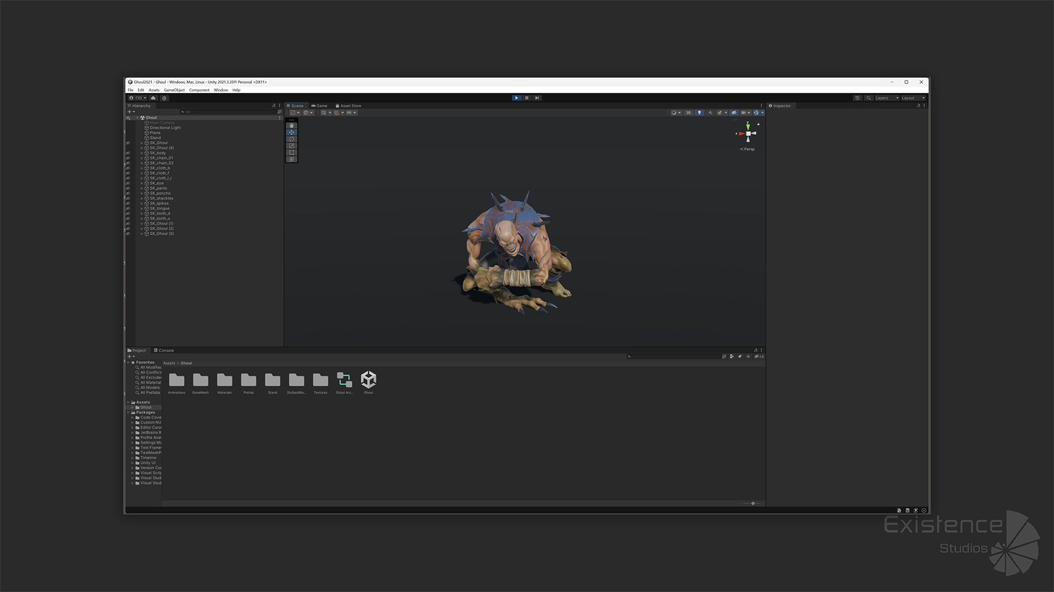Open Project panel create plus dropdown
Screen dimensions: 1054x592
[131, 357]
